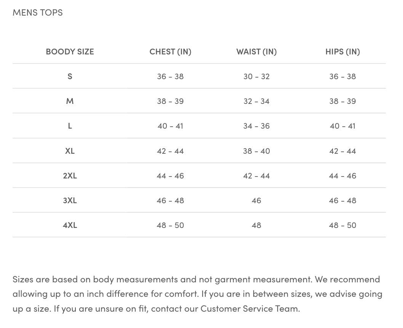The width and height of the screenshot is (403, 328).
Task: Click the HIPS (IN) column header
Action: coord(342,52)
